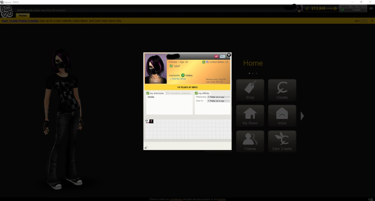Select the first page dot under Home
375x201 pixels.
coord(250,74)
